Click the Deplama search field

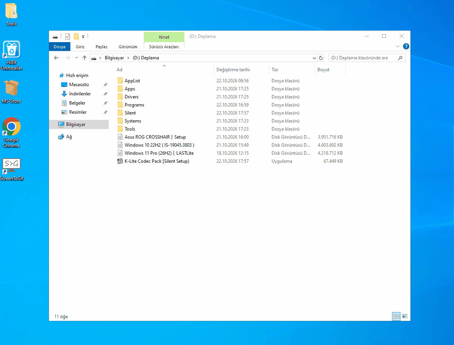[367, 58]
